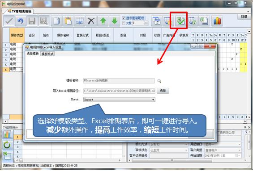Screen dimensions: 253x171
Task: Click the 次数 spinner arrows
Action: (x=146, y=23)
